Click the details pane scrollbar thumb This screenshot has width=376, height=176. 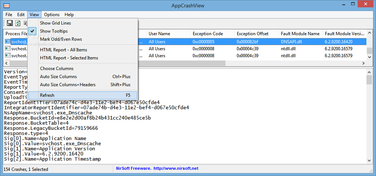(x=369, y=80)
